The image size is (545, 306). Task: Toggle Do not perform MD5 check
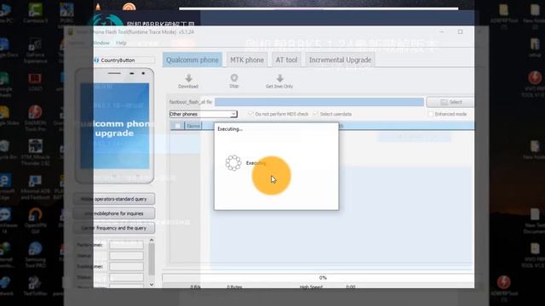pyautogui.click(x=250, y=114)
